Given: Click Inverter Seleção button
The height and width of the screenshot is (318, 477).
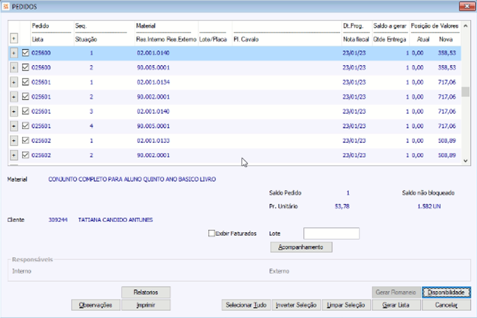Looking at the screenshot, I should click(x=296, y=305).
